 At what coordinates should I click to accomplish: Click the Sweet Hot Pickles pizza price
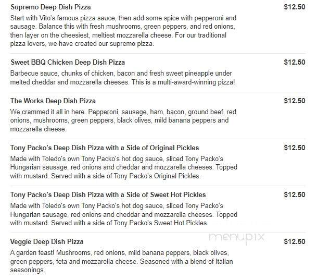click(x=295, y=194)
